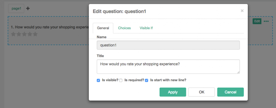Select the page1 tab
The image size is (276, 108).
click(x=16, y=8)
